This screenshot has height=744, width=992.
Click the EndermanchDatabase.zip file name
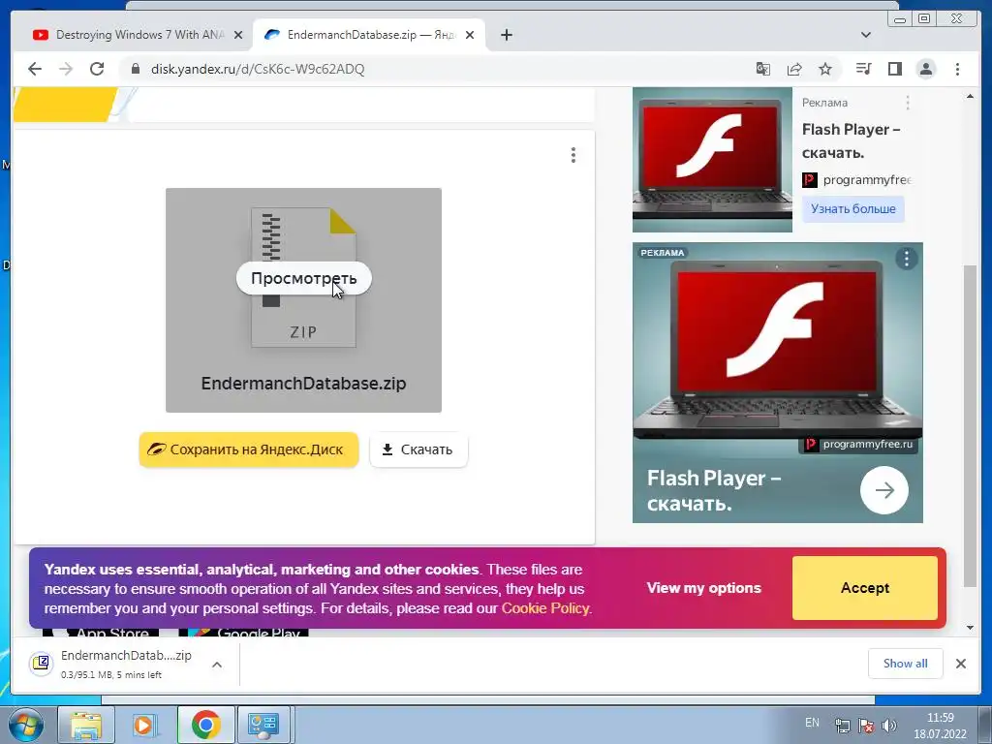[x=303, y=384]
